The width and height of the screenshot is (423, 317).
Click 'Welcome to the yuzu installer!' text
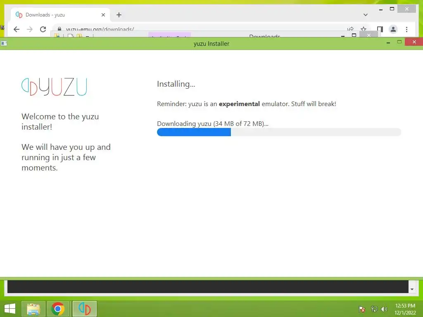[60, 122]
